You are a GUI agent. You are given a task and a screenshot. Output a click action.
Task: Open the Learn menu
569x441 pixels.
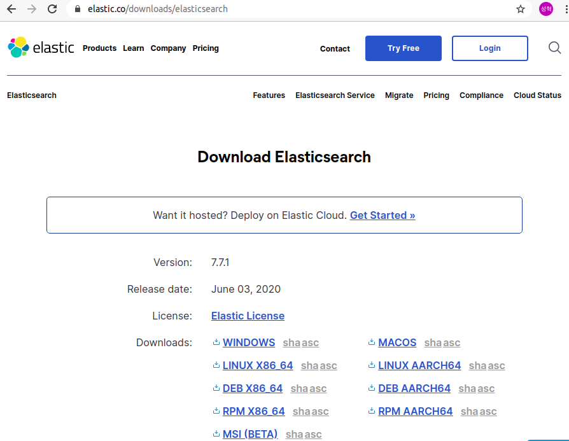(133, 48)
